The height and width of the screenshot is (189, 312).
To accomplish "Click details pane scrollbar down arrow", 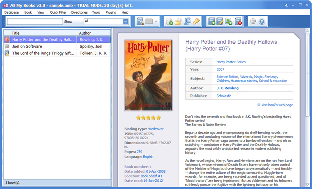I will (x=307, y=184).
